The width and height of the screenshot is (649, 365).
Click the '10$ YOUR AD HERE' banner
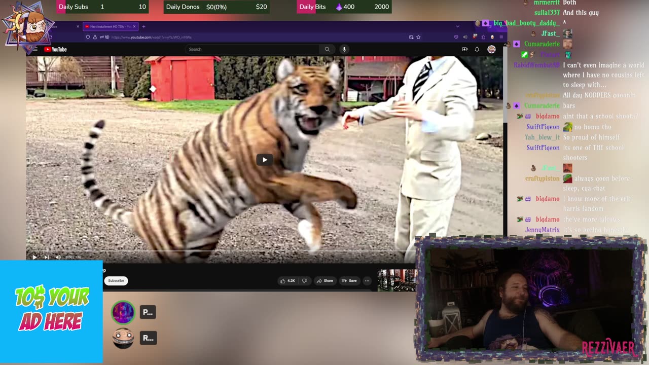[x=51, y=312]
